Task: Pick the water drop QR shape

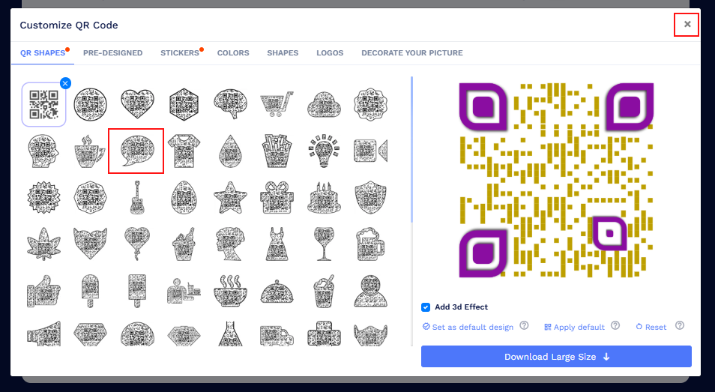Action: click(231, 151)
